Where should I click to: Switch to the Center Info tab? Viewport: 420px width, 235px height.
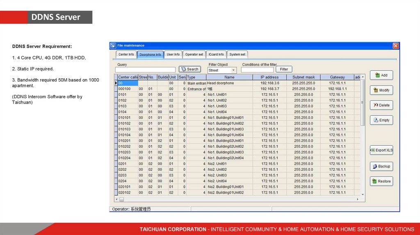pos(126,54)
